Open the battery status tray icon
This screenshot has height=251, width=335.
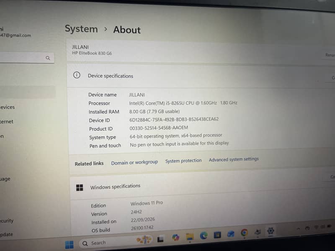click(x=329, y=226)
